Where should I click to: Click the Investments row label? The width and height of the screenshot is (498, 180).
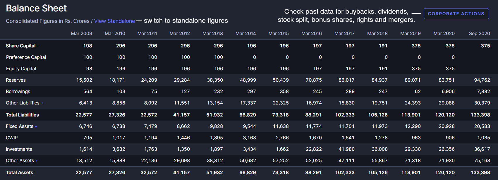[x=19, y=149]
